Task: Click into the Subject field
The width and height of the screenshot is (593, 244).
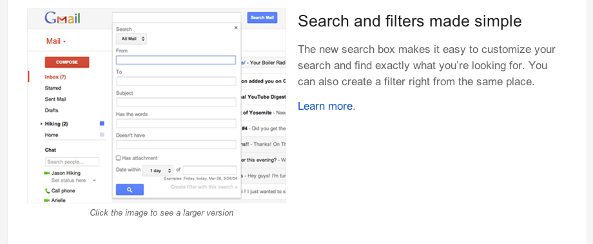Action: click(x=176, y=102)
